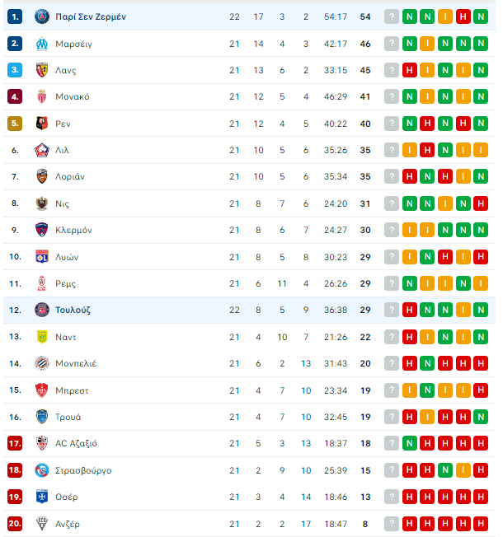503x537 pixels.
Task: Click red relegation badge number 20
Action: [x=15, y=523]
